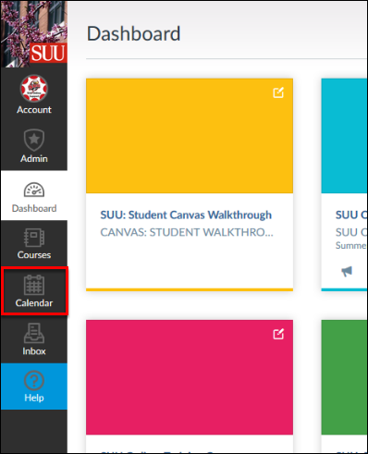Viewport: 368px width, 454px height.
Task: Open SUU: Student Canvas Walkthrough link
Action: pyautogui.click(x=186, y=215)
